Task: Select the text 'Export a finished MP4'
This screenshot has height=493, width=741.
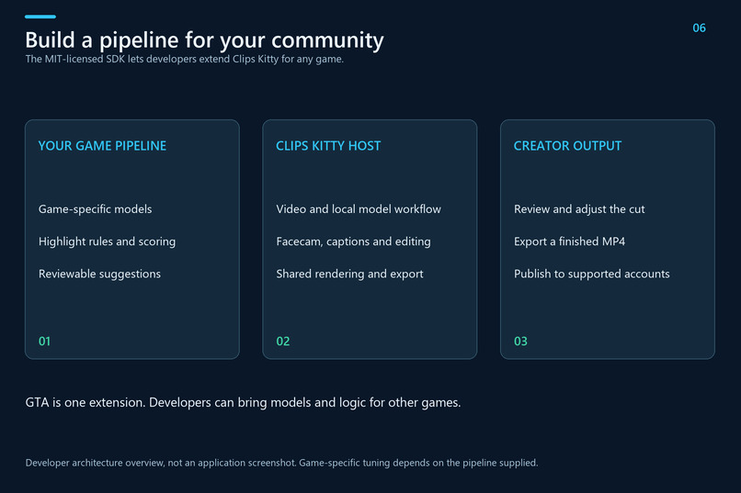Action: coord(569,241)
